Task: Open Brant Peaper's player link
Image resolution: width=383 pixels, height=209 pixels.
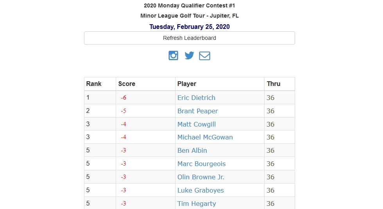Action: click(197, 111)
